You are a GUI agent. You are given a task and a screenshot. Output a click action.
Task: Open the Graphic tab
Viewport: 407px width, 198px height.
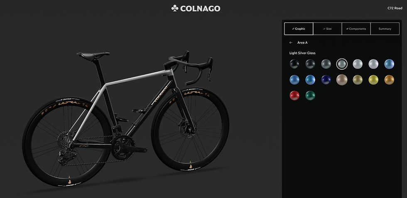(299, 29)
